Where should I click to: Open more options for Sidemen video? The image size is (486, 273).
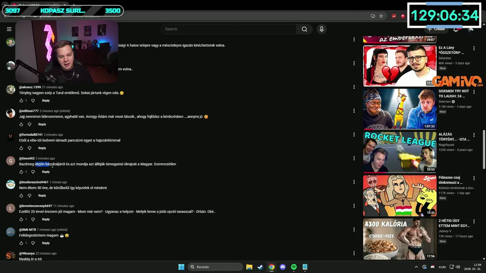[474, 92]
